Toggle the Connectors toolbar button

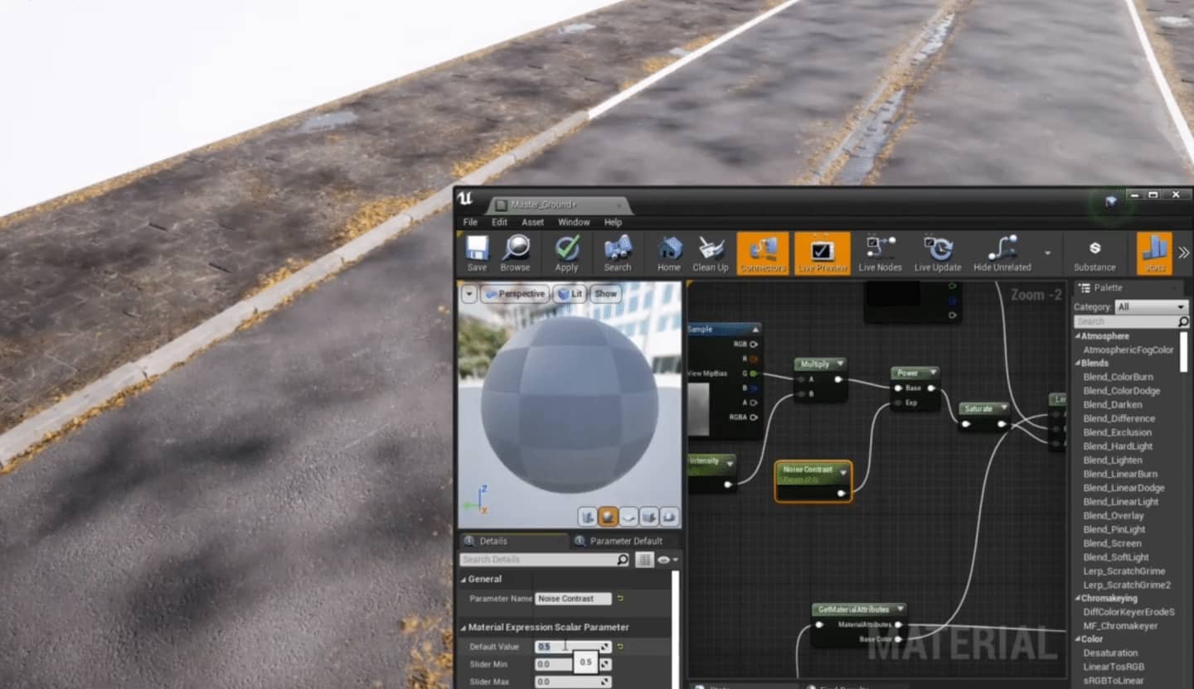[763, 253]
